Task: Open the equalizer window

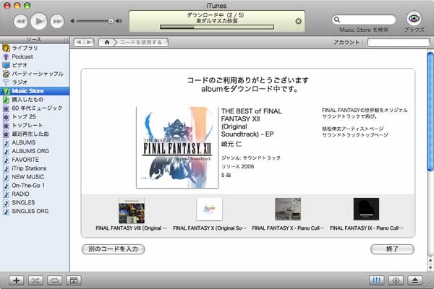Action: [x=377, y=280]
